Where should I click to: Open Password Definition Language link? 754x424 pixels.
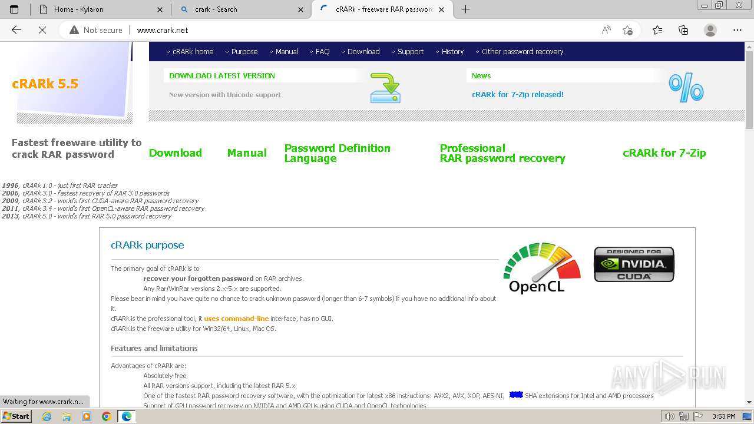(x=338, y=153)
